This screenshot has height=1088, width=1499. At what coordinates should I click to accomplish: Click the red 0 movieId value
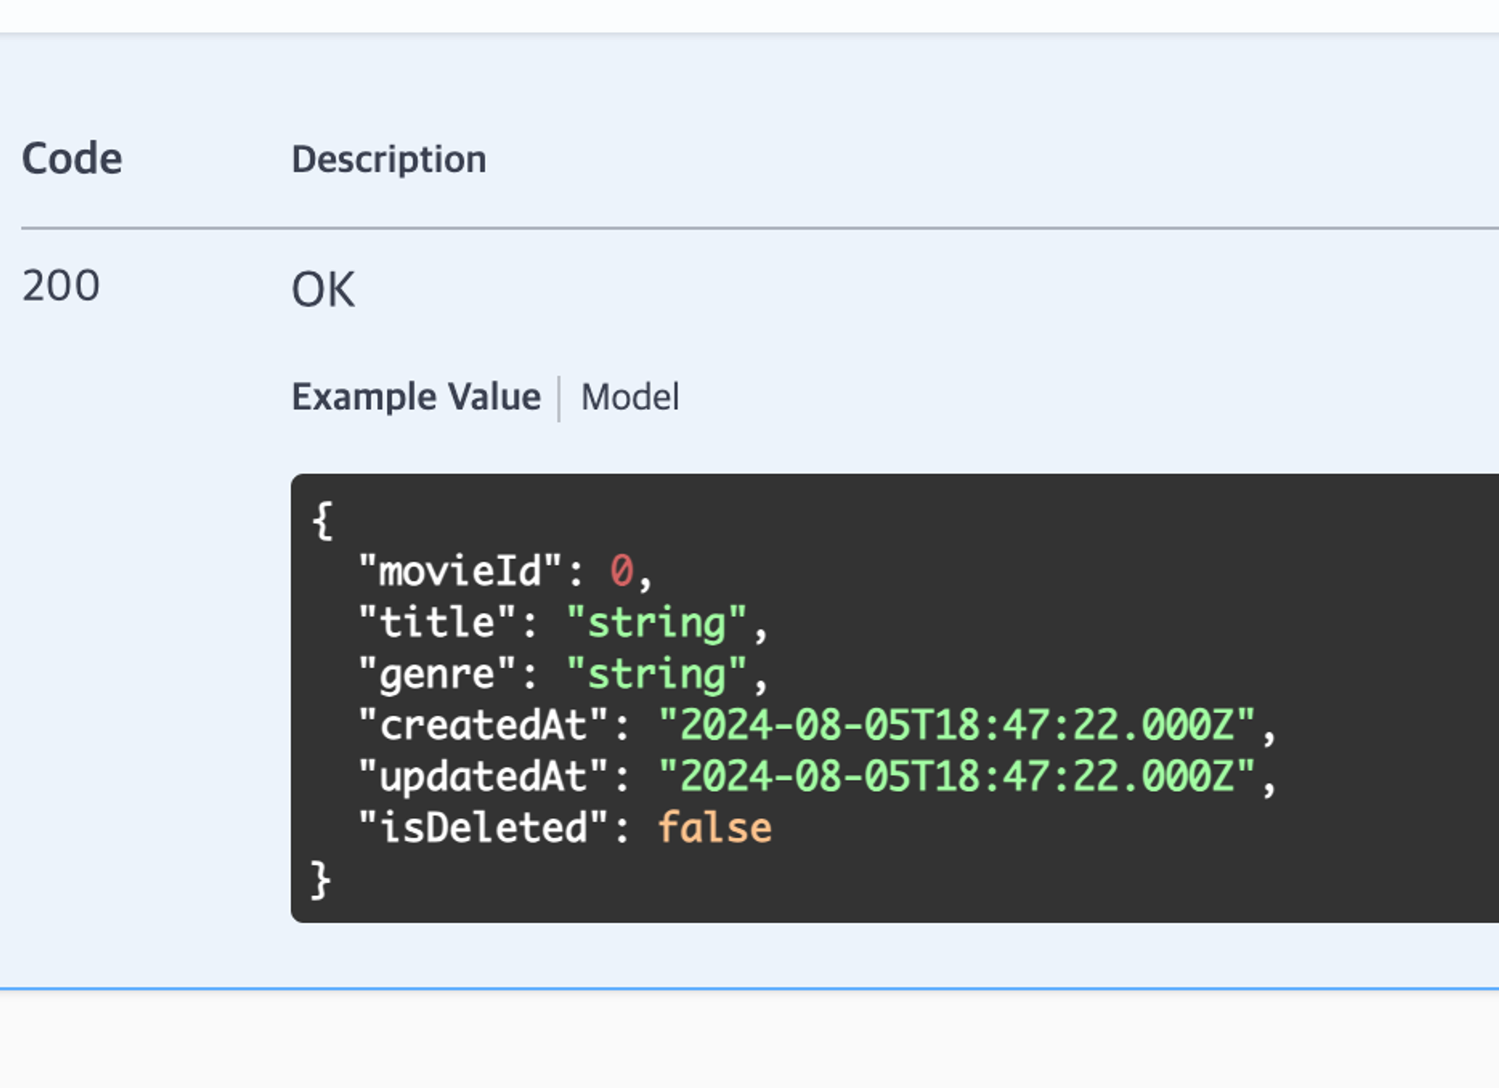(621, 572)
